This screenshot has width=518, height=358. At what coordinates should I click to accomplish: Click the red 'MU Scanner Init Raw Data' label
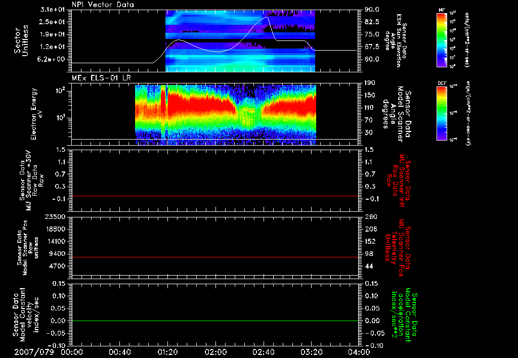pos(399,180)
